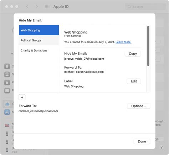Select the Web Shopping address
169x155 pixels.
(39, 30)
